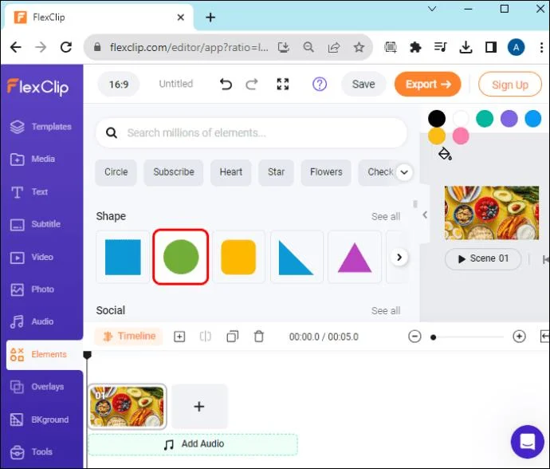Add the blue right triangle shape
Viewport: 550px width, 469px height.
[296, 257]
